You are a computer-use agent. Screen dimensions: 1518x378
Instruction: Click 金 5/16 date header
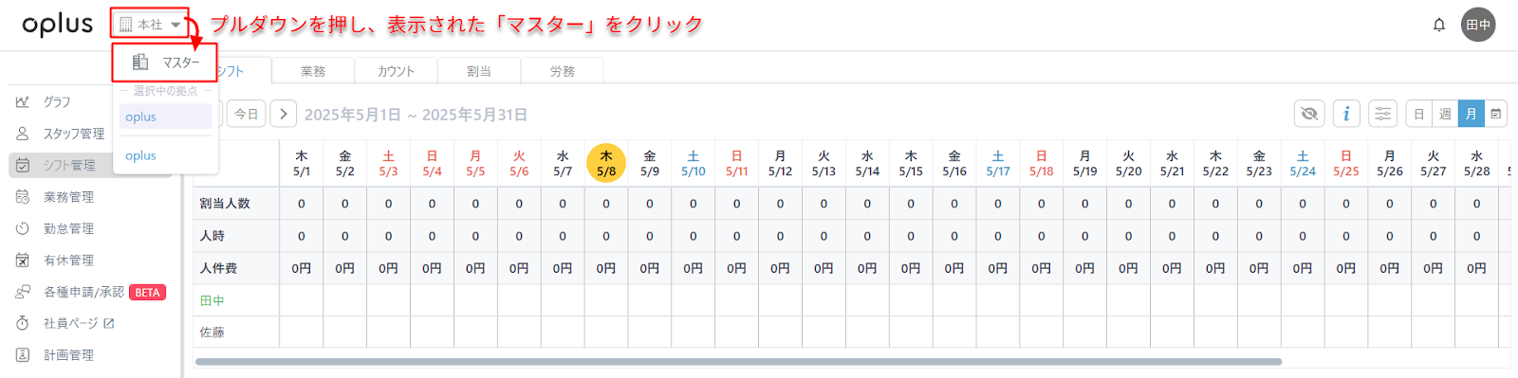point(954,163)
